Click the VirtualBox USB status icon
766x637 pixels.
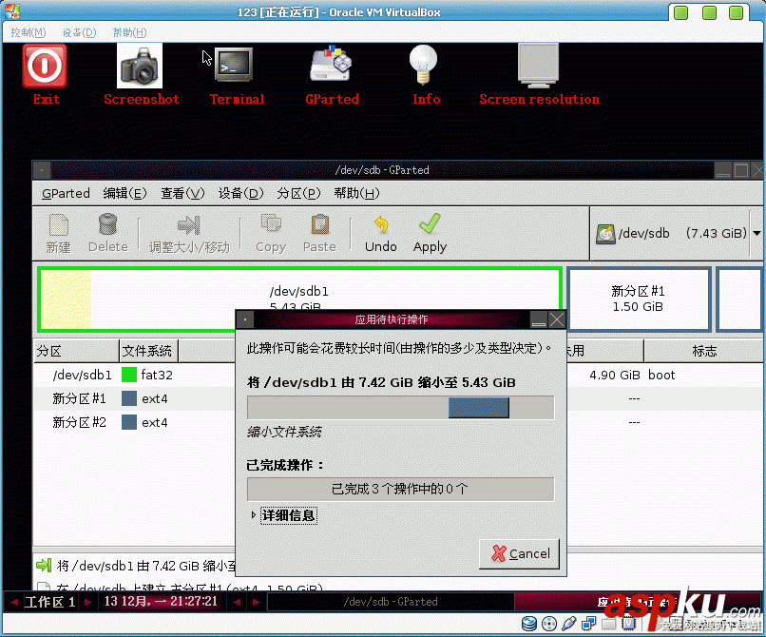tap(568, 624)
